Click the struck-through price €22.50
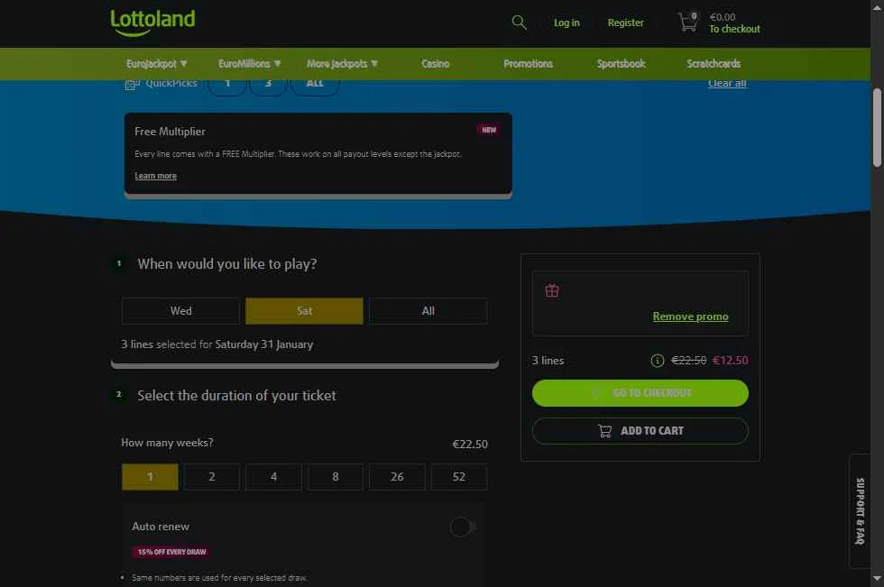Screen dimensions: 884x587 coord(688,361)
